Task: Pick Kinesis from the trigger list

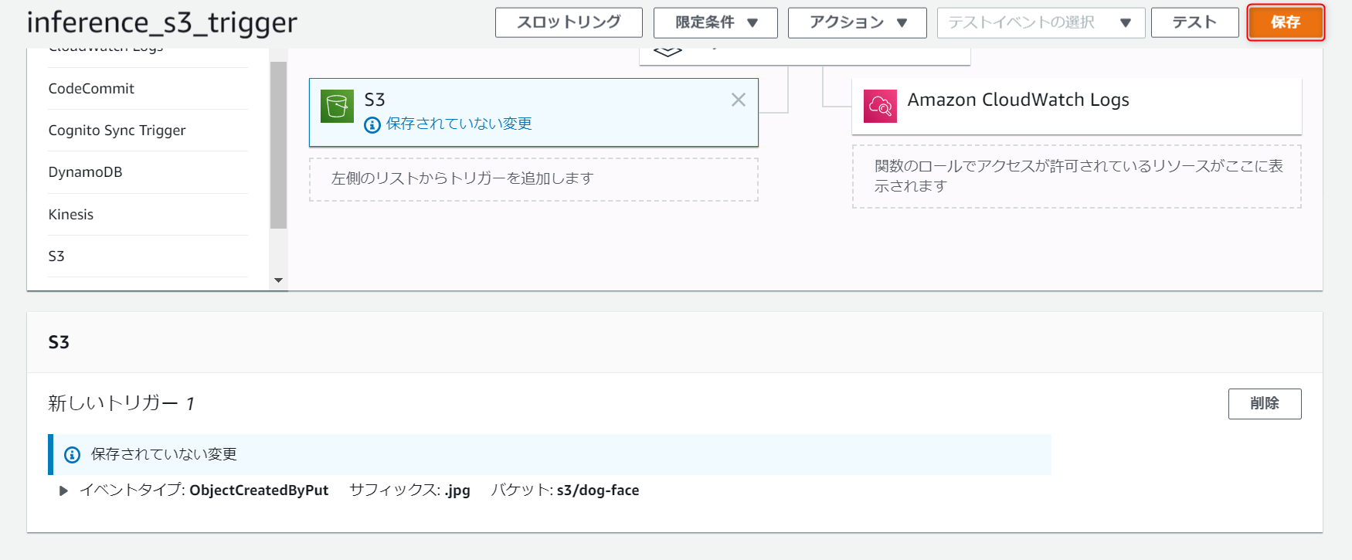Action: tap(70, 215)
